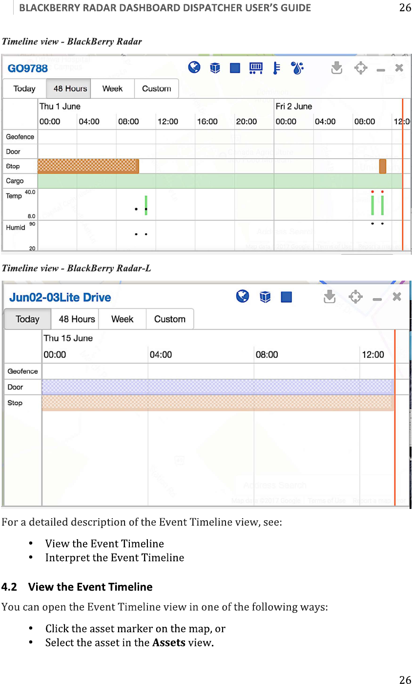Click the Temp row label in GO9788 timeline
This screenshot has height=684, width=413.
tap(14, 196)
